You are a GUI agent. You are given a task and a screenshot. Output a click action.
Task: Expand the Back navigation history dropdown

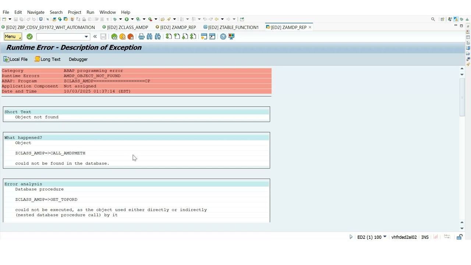point(222,19)
